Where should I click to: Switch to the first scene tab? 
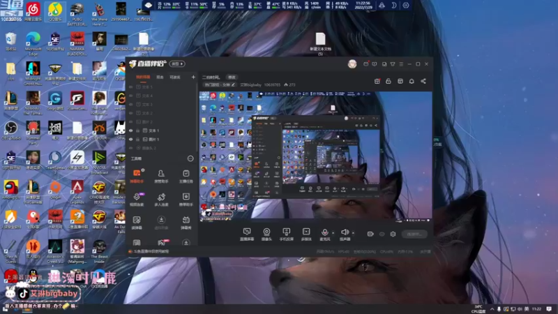tap(143, 77)
